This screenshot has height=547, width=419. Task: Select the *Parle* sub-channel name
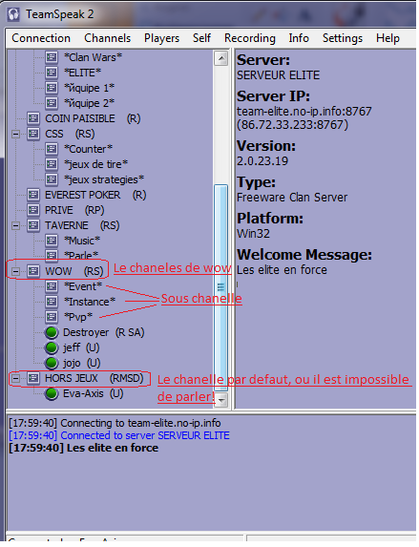pyautogui.click(x=81, y=256)
